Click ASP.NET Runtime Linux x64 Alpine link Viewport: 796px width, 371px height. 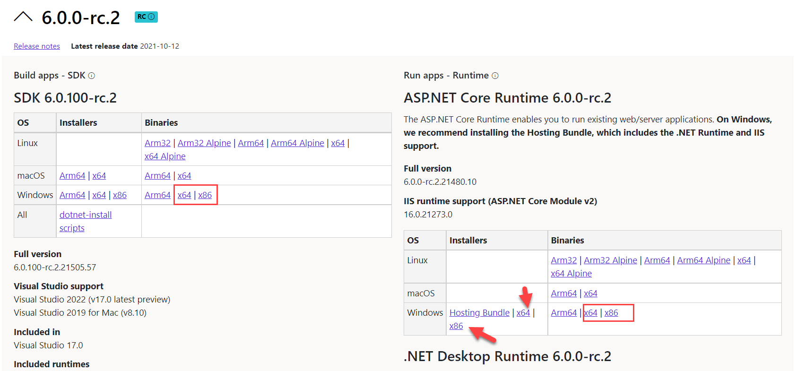[x=571, y=274]
